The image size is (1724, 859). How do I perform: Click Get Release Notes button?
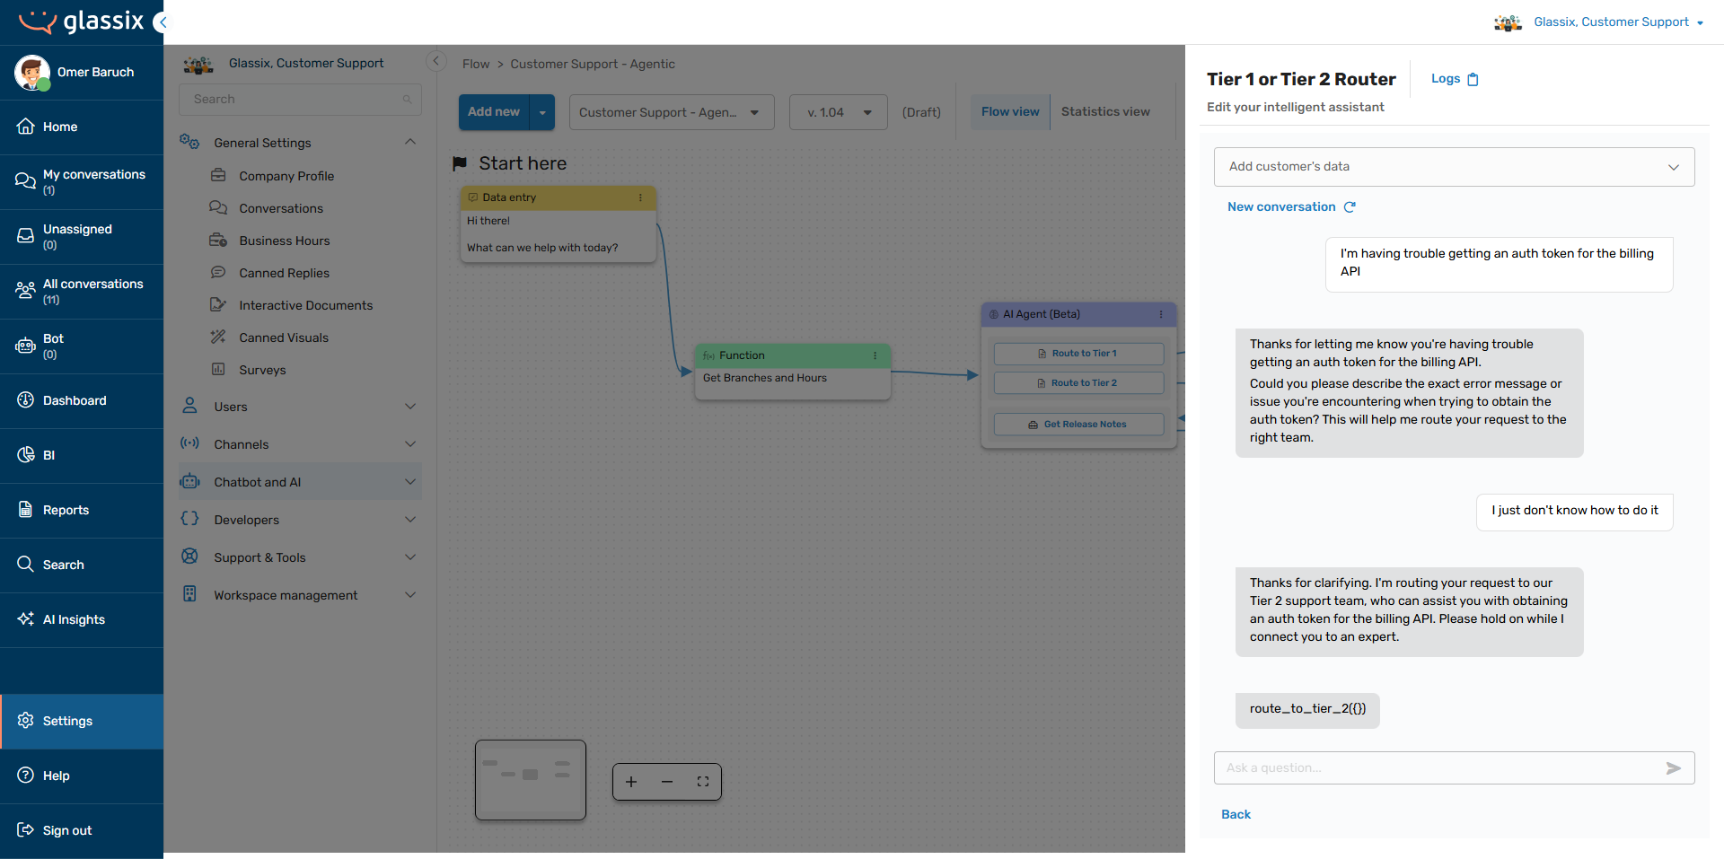1078,425
